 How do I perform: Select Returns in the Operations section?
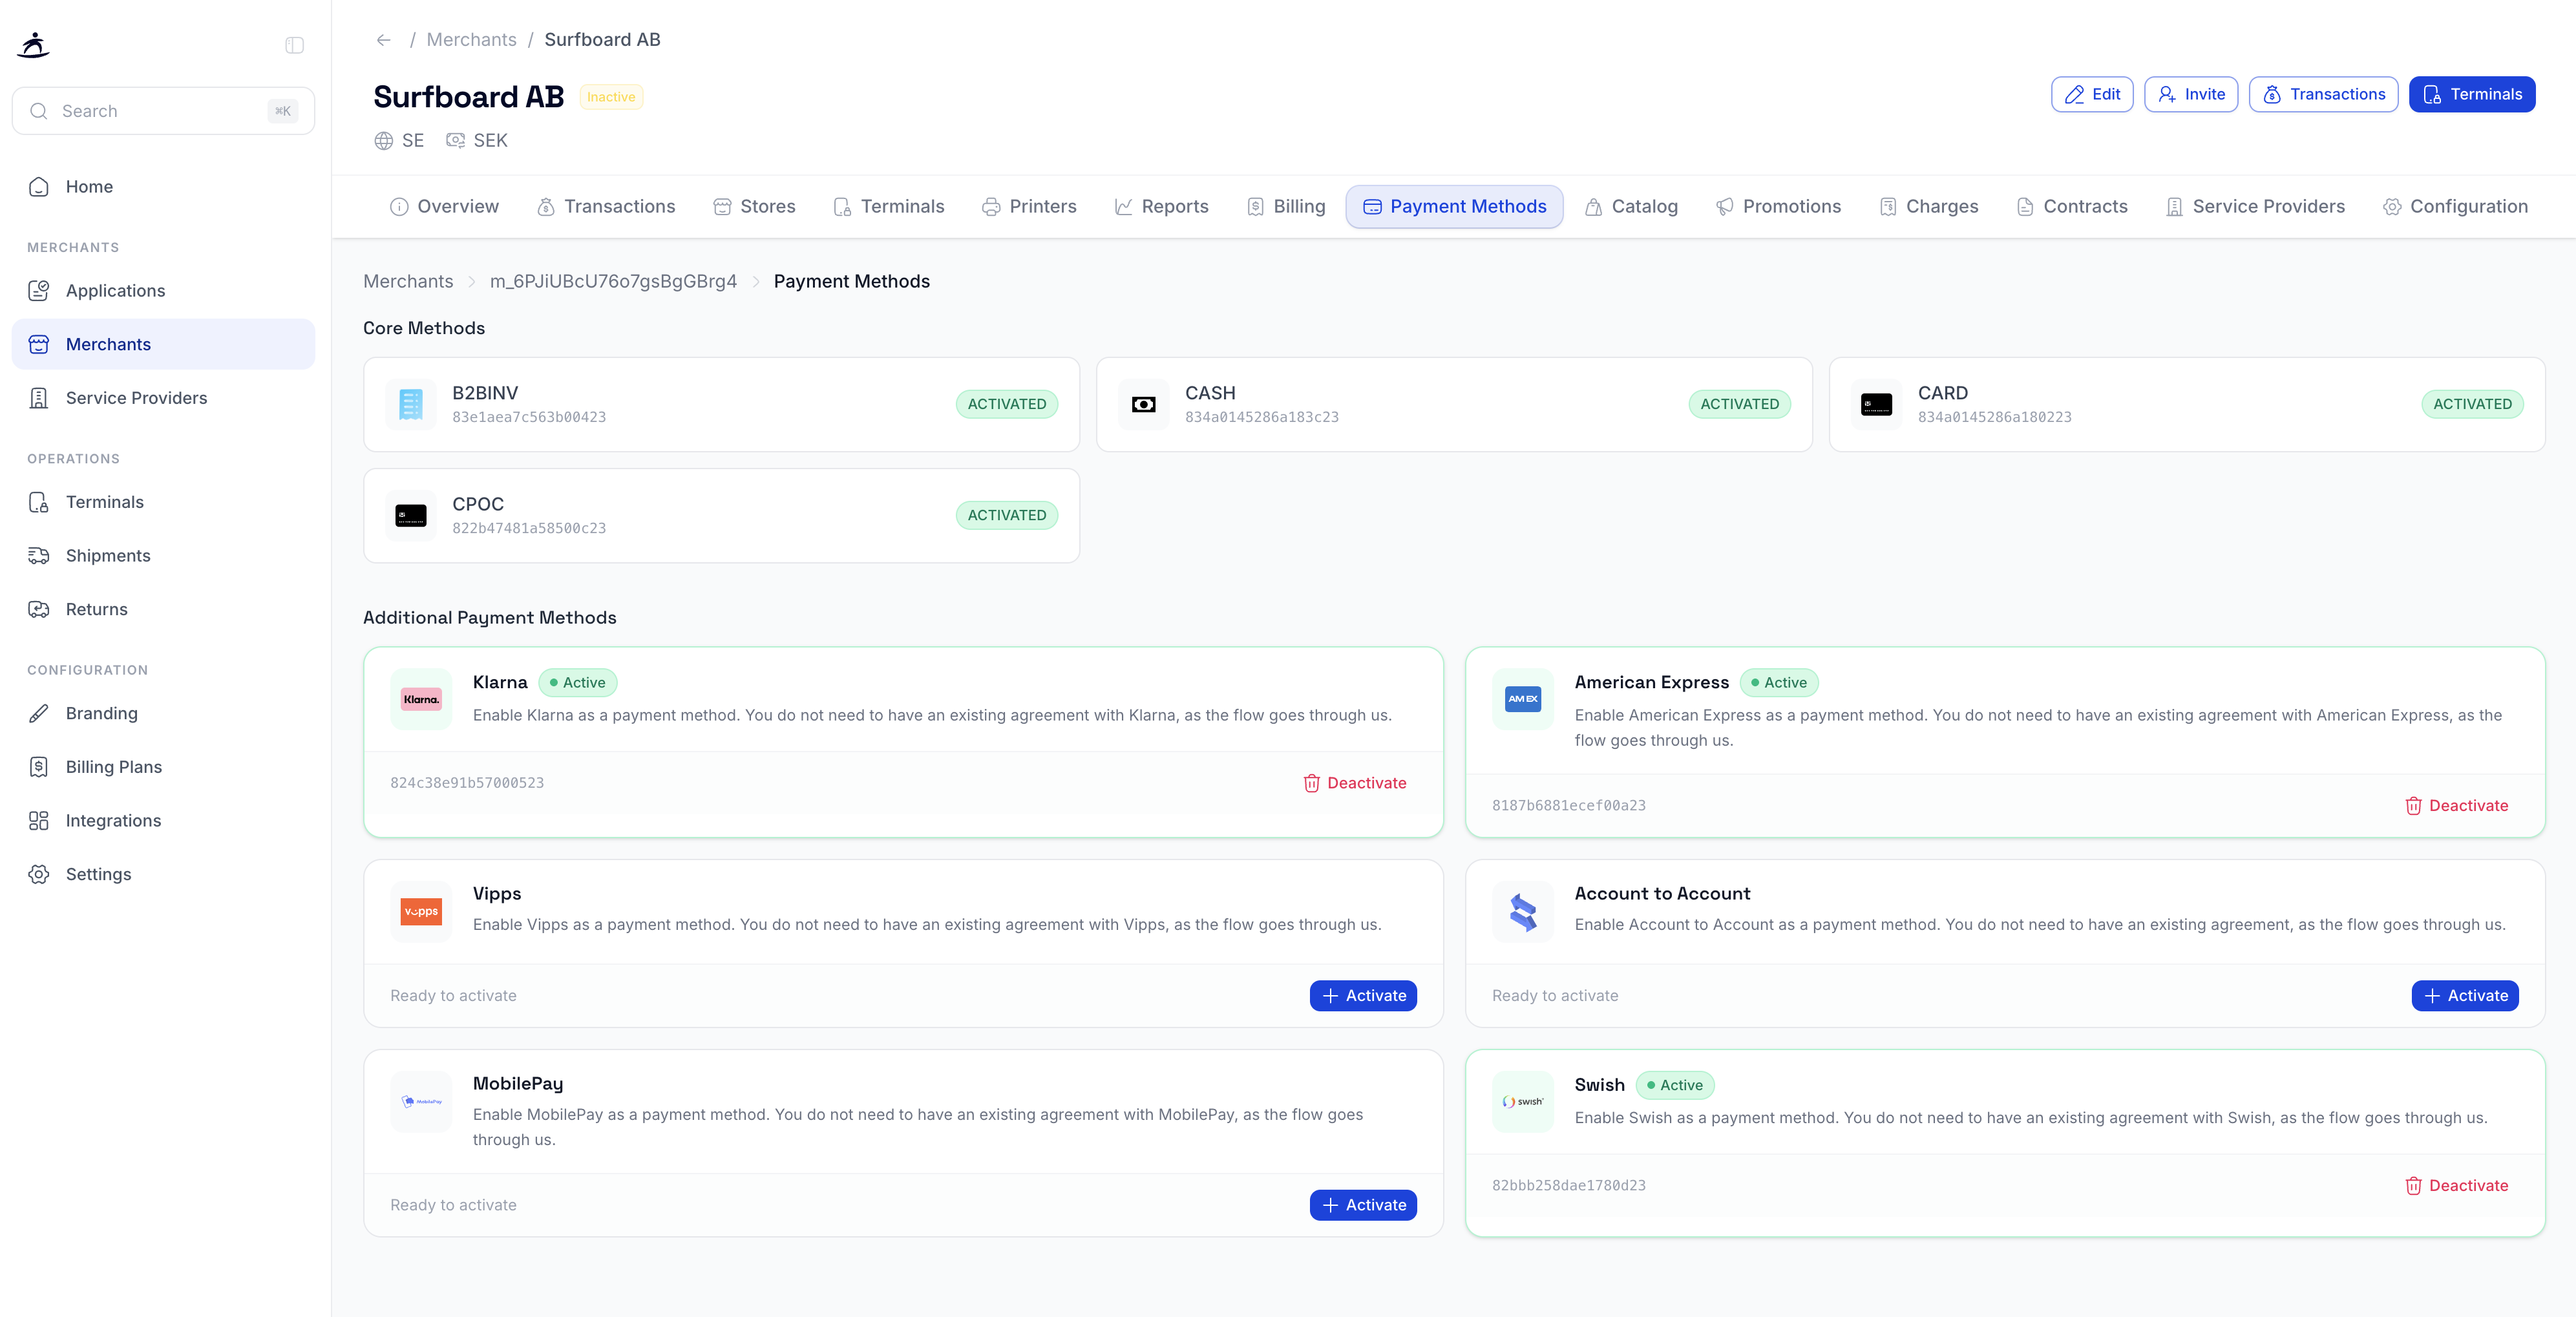(96, 608)
